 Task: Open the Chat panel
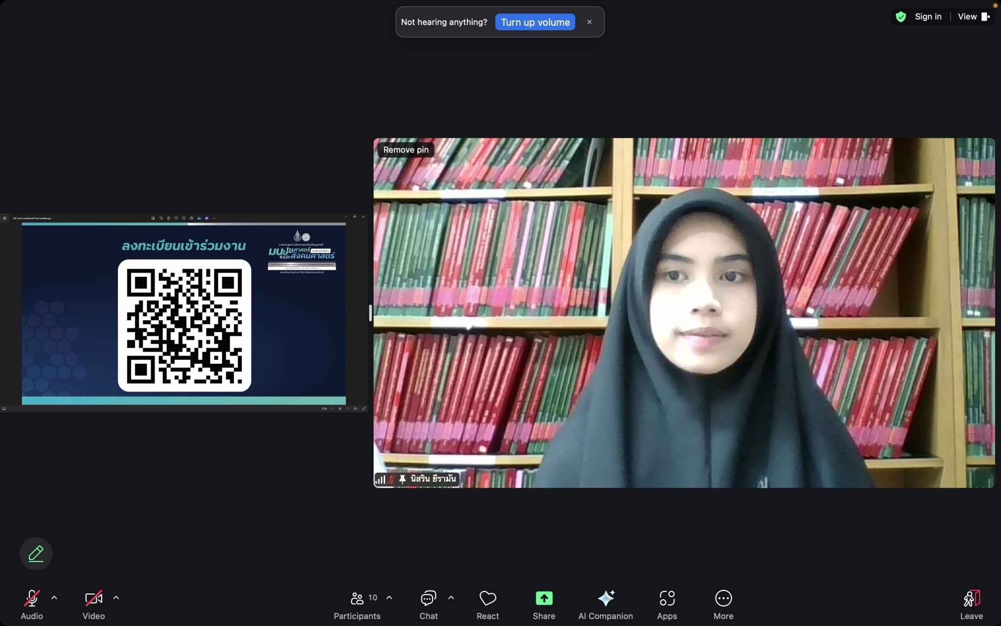(428, 599)
